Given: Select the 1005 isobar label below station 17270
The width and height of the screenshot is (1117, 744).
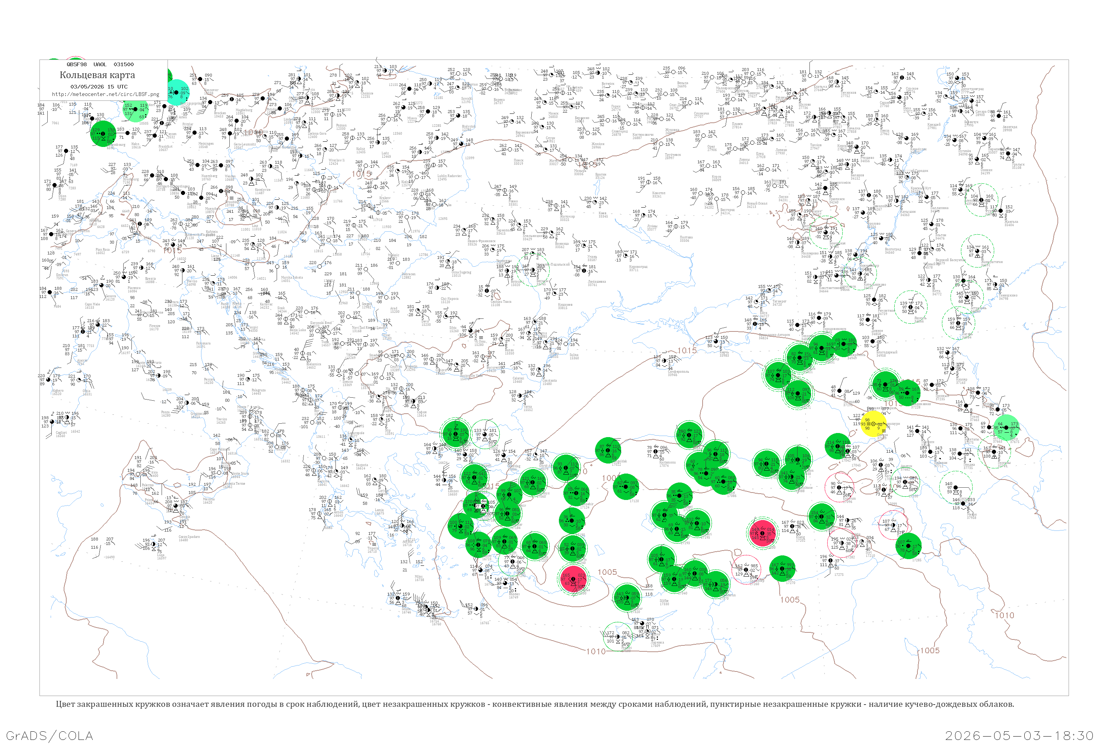Looking at the screenshot, I should coord(790,599).
